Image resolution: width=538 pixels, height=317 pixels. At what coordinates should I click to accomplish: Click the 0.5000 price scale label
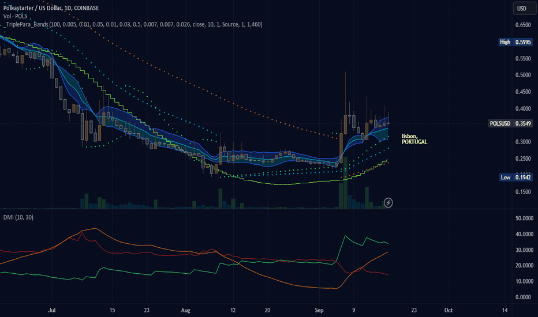click(523, 75)
